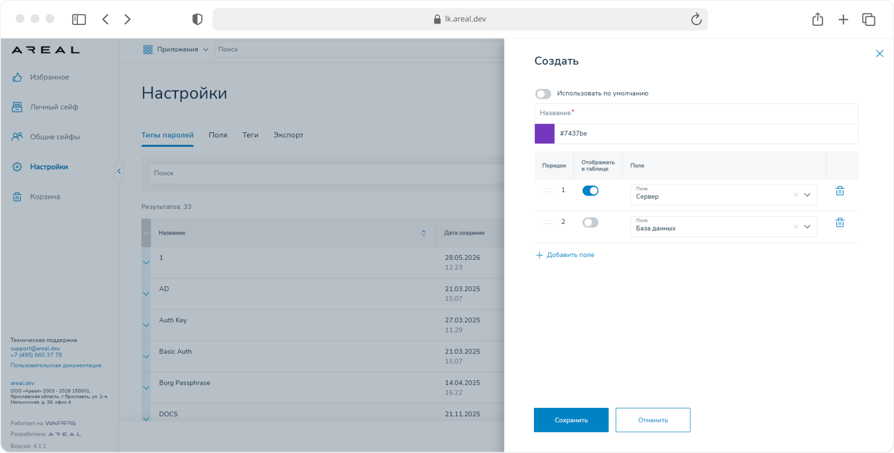
Task: Disable table display for Сервер field
Action: point(590,191)
